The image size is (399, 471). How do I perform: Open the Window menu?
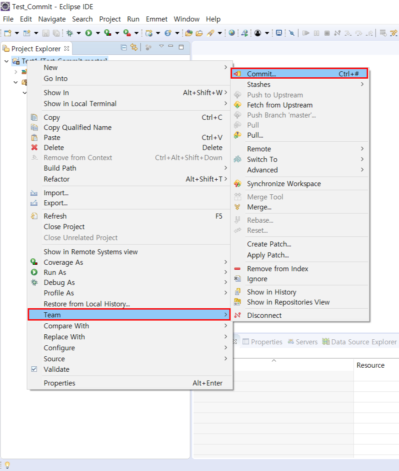(186, 19)
